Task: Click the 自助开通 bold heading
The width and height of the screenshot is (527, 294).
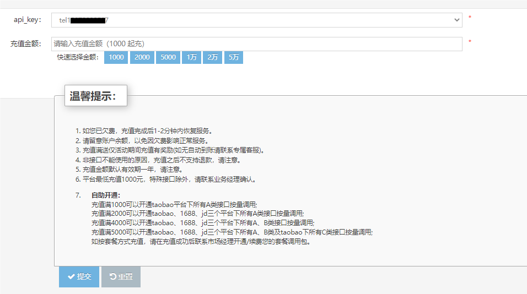Action: [106, 195]
